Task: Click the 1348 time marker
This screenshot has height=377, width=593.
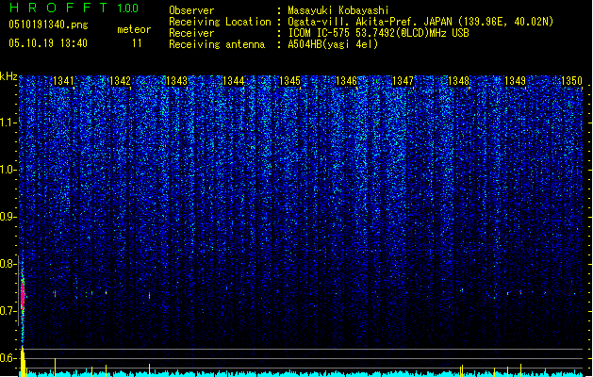Action: (458, 81)
